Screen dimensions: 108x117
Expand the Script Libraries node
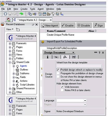14,85
